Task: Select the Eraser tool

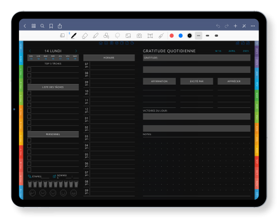Action: (x=85, y=36)
